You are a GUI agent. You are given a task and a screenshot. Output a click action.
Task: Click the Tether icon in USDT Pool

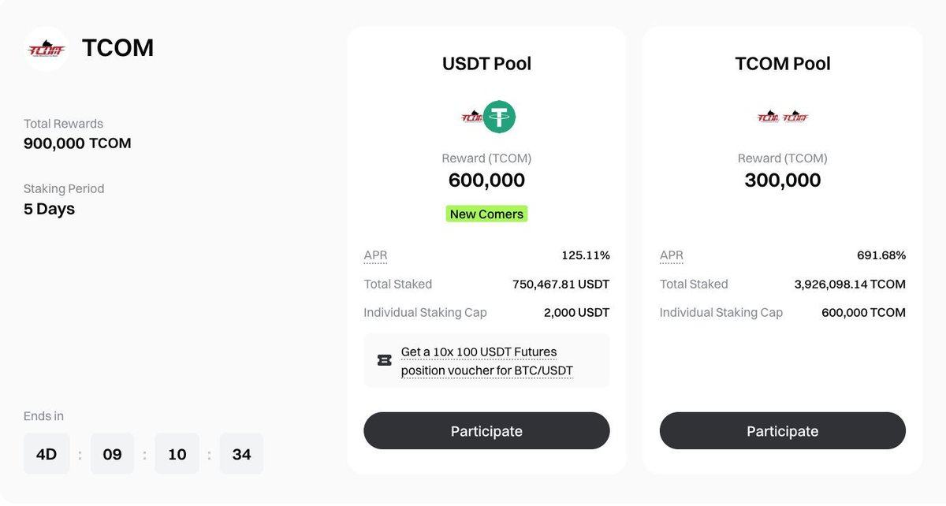click(x=499, y=117)
